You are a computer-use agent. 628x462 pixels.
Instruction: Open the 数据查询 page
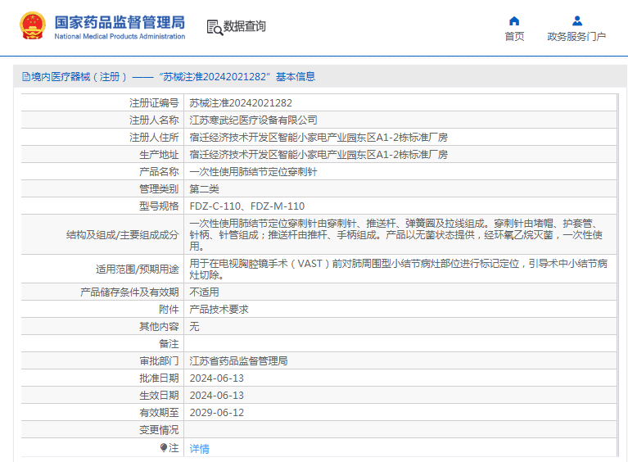point(244,26)
